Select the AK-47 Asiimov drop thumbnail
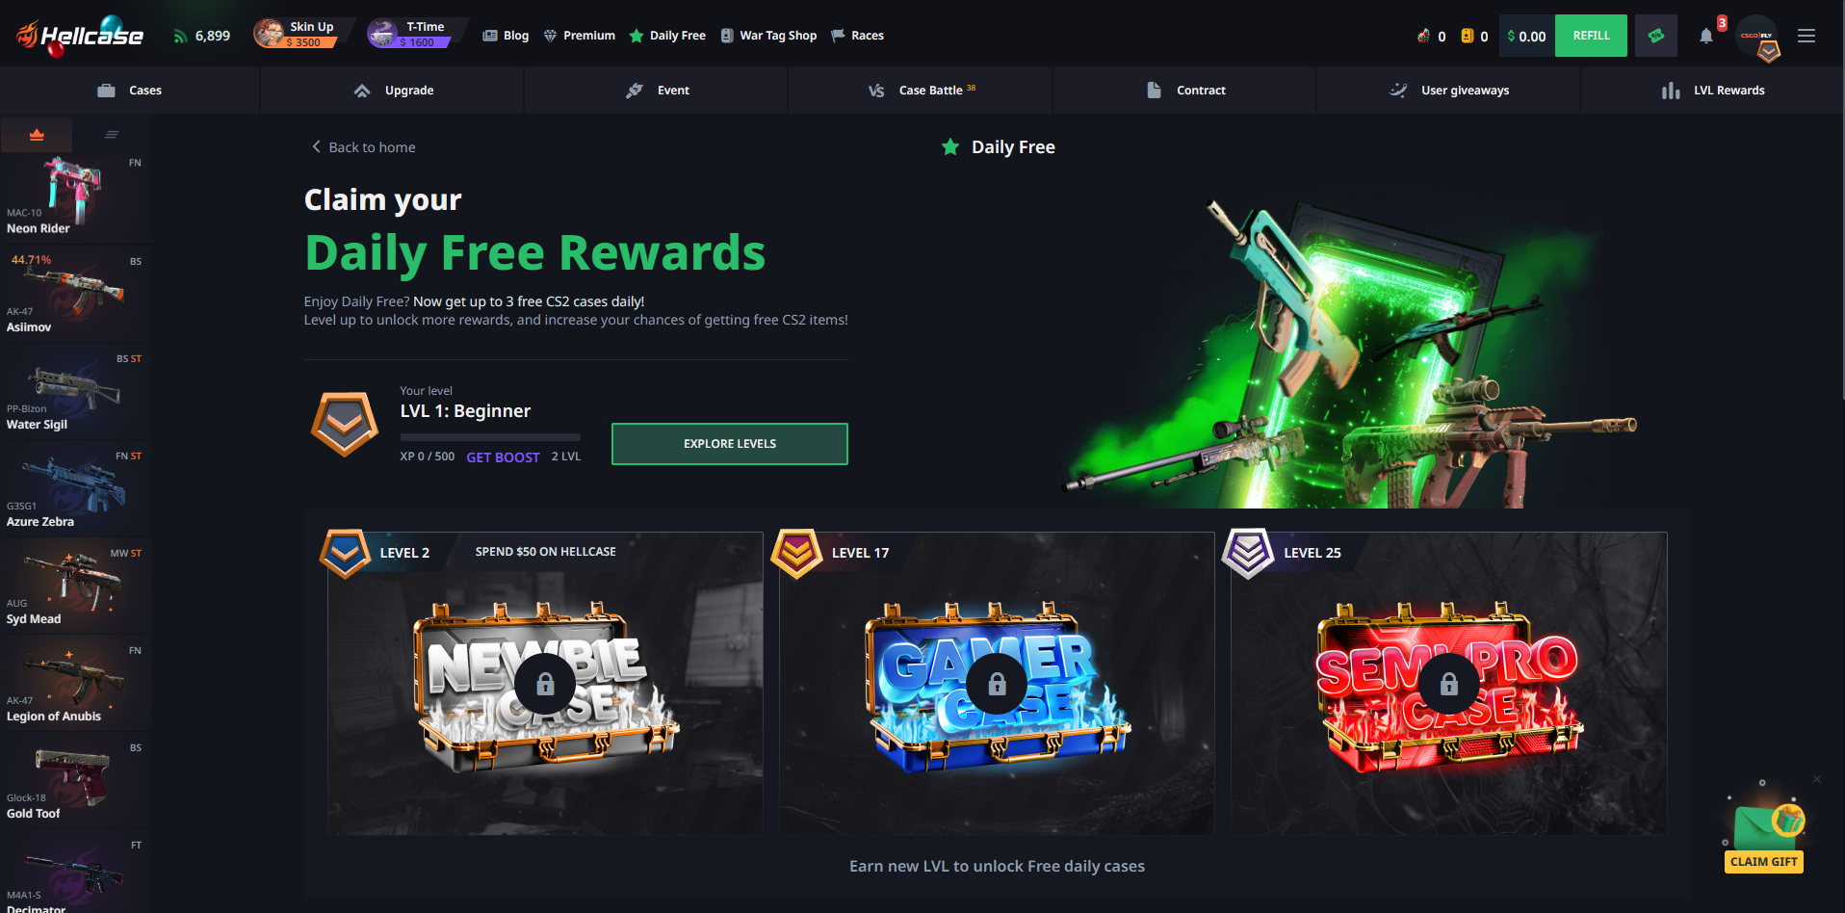The height and width of the screenshot is (913, 1845). [x=75, y=294]
